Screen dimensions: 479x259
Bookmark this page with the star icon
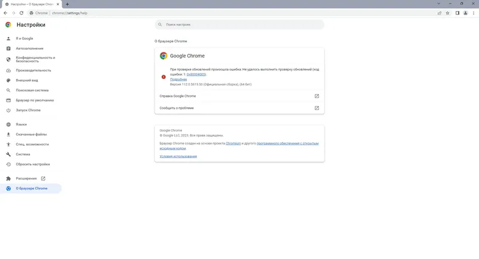click(x=447, y=13)
